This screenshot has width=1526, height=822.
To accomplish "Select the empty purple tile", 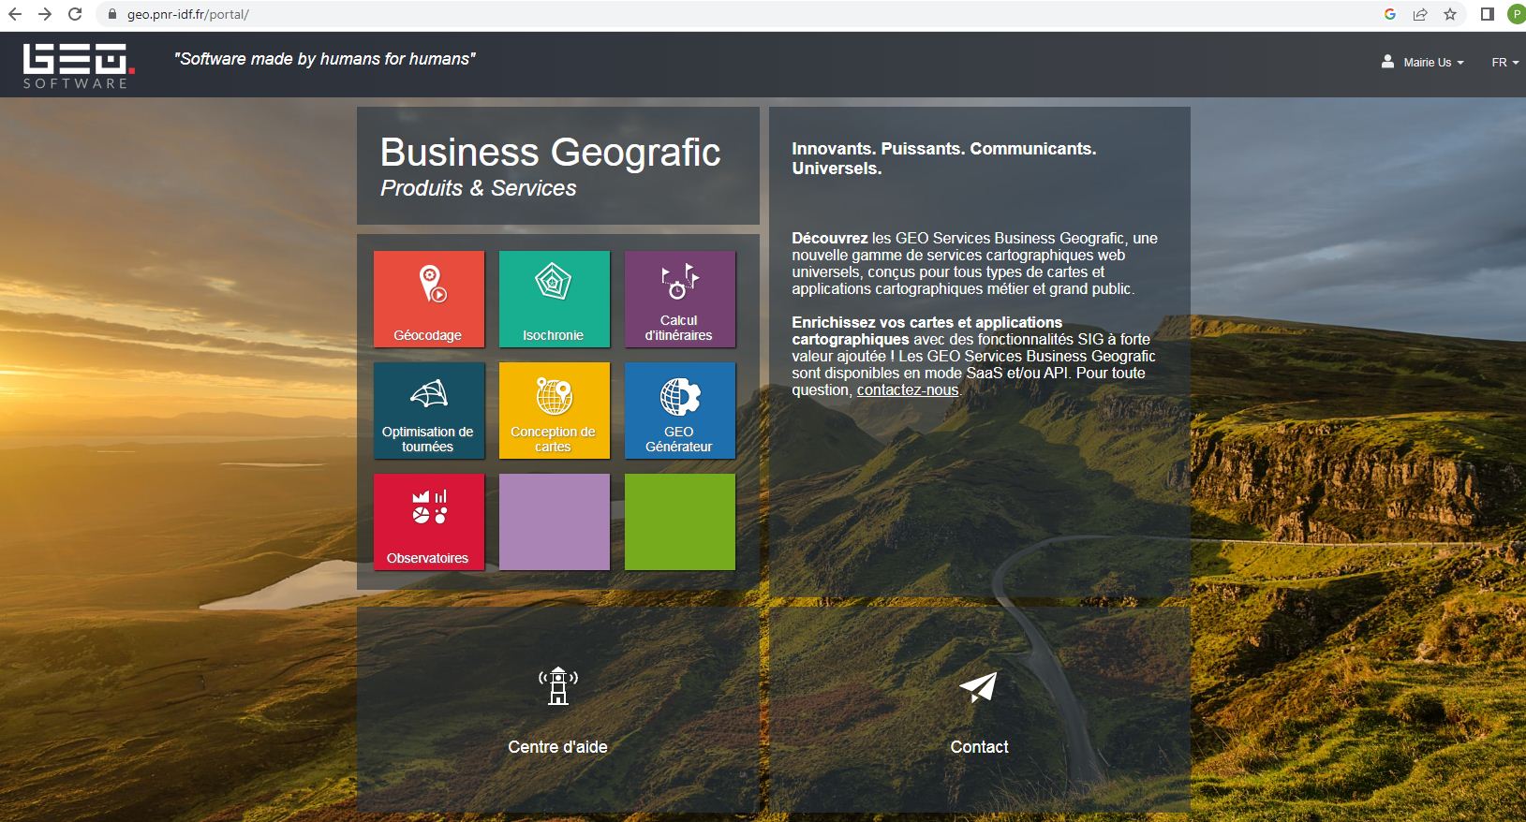I will [x=555, y=521].
